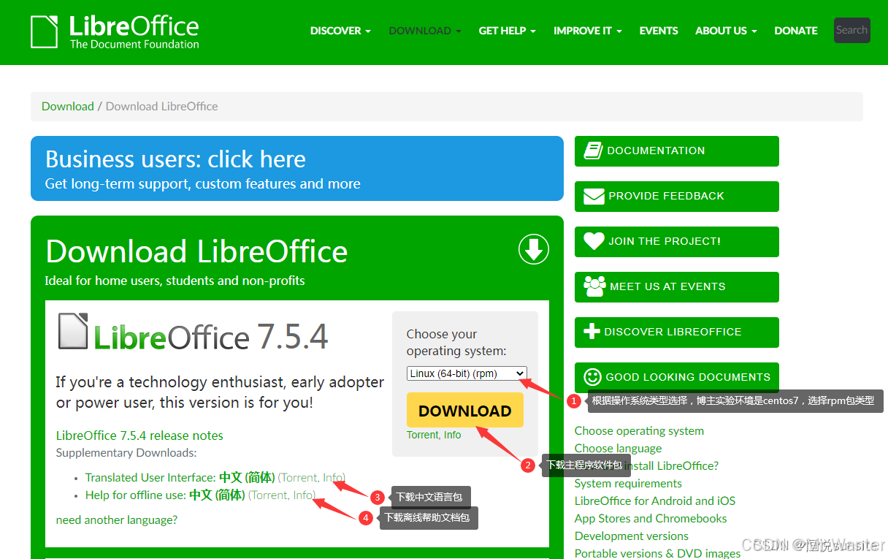Click Help for offline use 中文 (简体) link
Image resolution: width=888 pixels, height=559 pixels.
click(165, 495)
